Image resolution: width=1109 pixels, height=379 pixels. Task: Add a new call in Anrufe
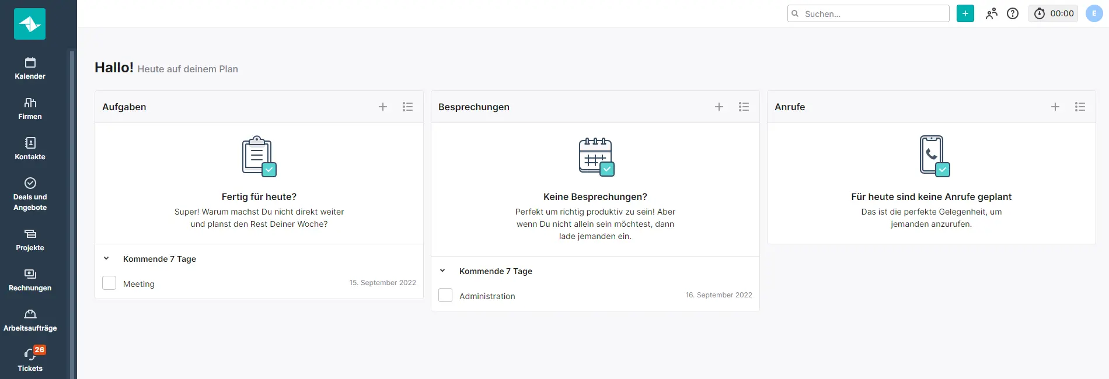1055,107
